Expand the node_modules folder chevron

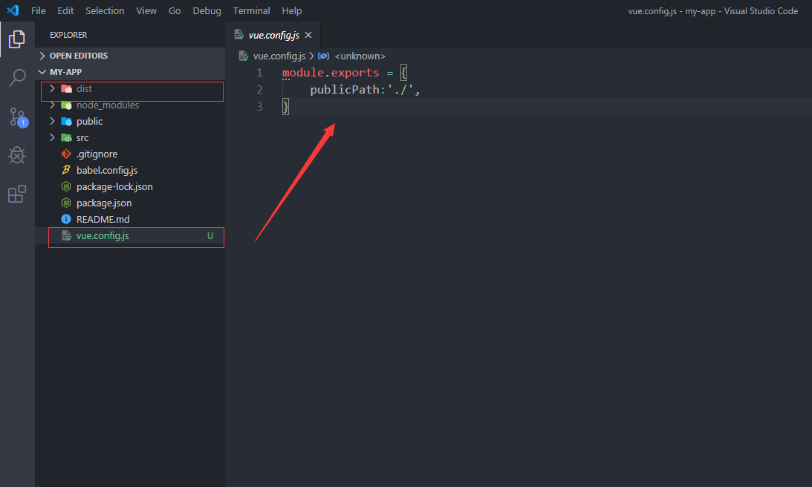(x=52, y=105)
